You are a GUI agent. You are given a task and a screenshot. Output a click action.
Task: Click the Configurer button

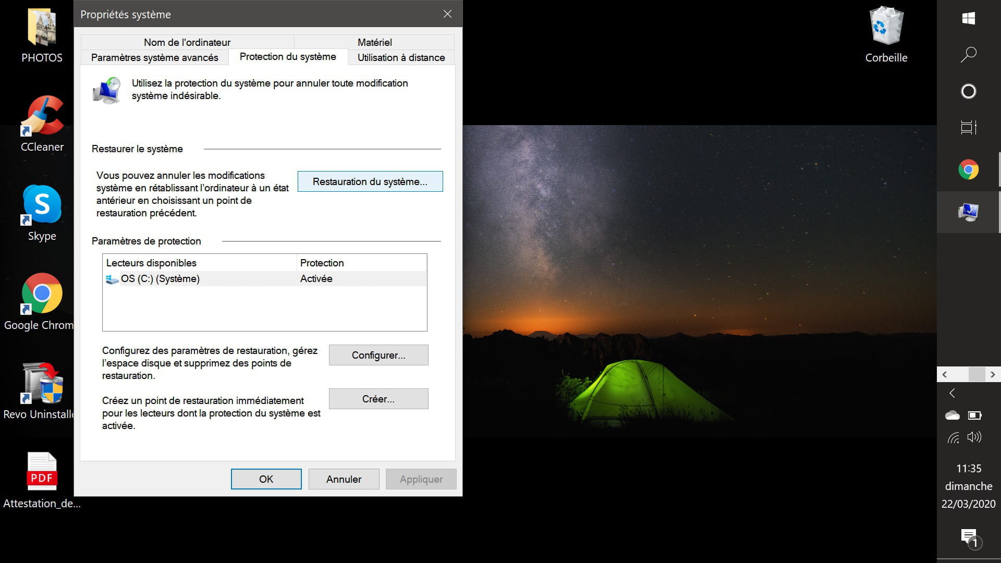[x=379, y=355]
